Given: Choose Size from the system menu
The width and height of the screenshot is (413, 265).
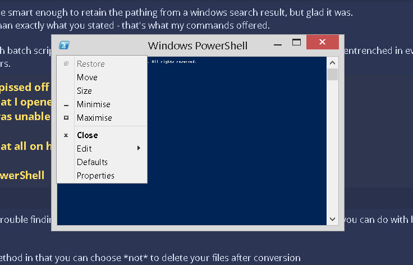Looking at the screenshot, I should (102, 91).
